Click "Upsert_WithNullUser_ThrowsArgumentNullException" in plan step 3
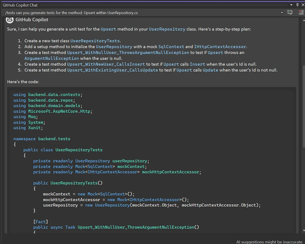This screenshot has width=305, height=244. [x=128, y=53]
